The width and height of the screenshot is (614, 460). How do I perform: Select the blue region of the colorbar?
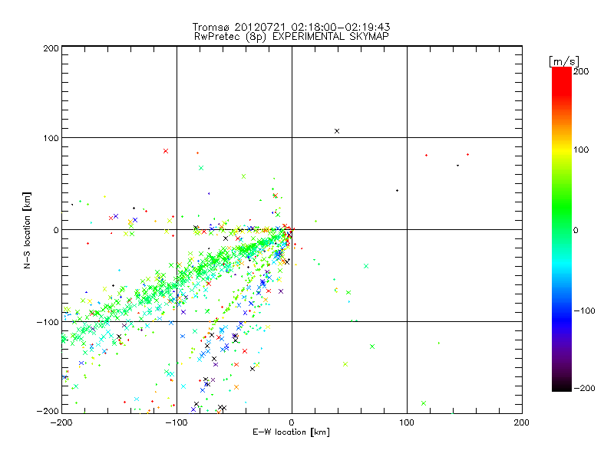[x=561, y=310]
